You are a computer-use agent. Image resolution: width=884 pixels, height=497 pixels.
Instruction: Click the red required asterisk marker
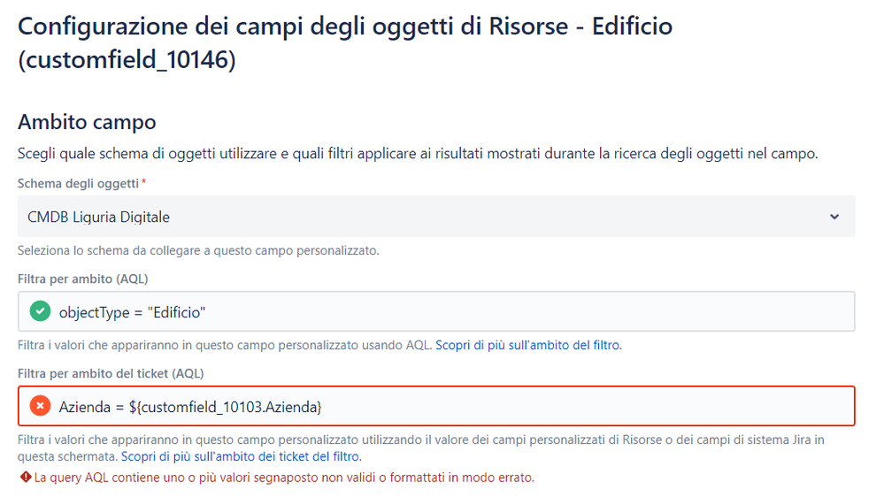(x=143, y=181)
